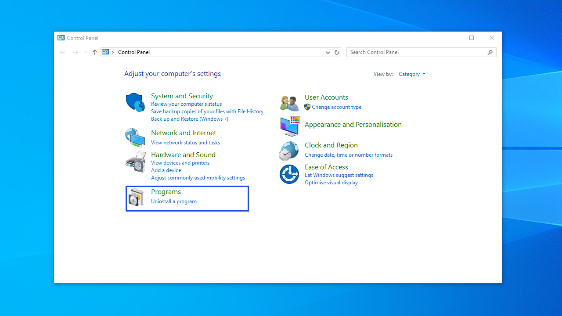Click the Control Panel icon in address bar
Image resolution: width=562 pixels, height=316 pixels.
point(105,52)
